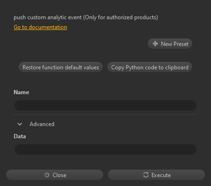Click the separator line above Advanced
This screenshot has width=211, height=186.
coord(105,115)
